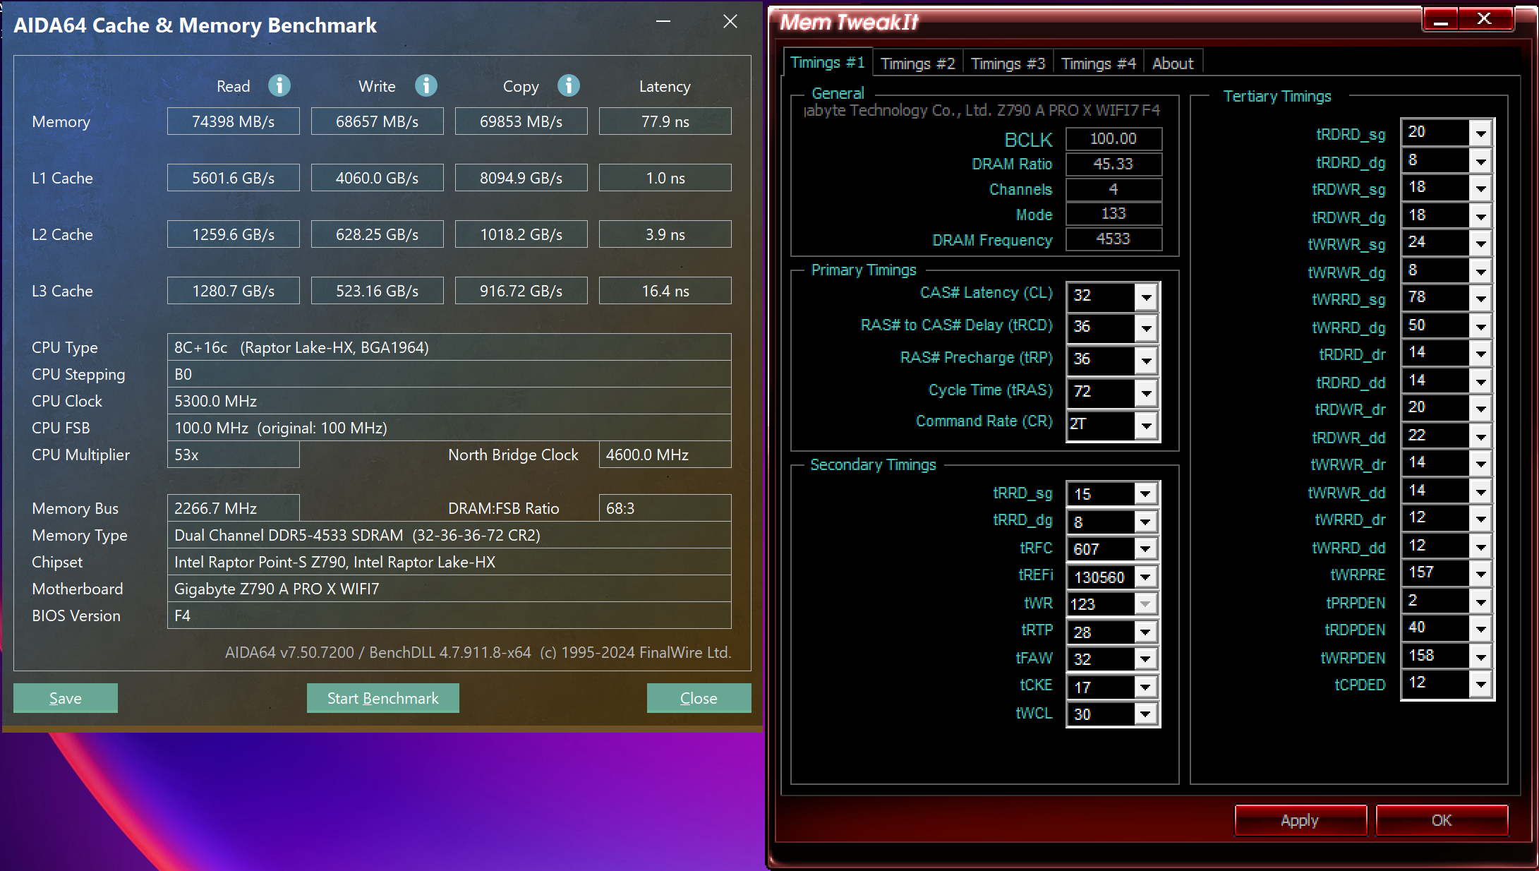Expand the tWRWR_dr dropdown

[1480, 463]
